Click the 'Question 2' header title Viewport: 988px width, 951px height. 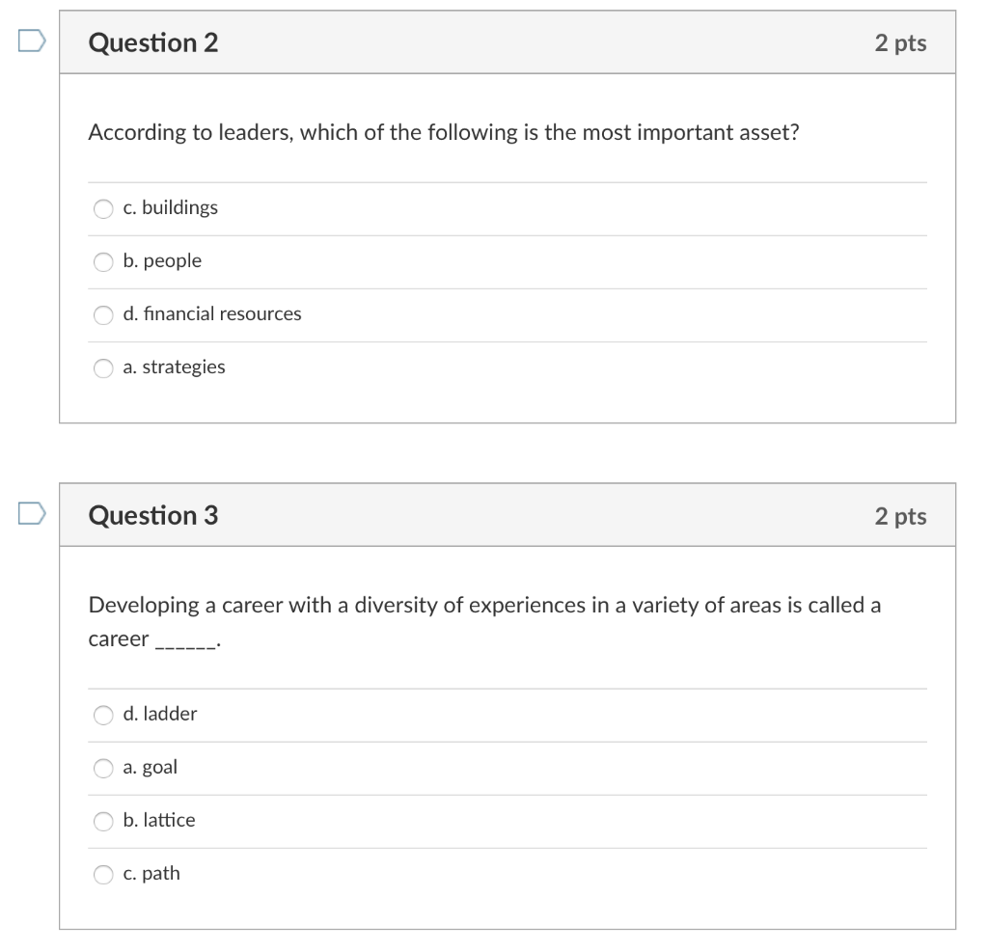pyautogui.click(x=152, y=42)
